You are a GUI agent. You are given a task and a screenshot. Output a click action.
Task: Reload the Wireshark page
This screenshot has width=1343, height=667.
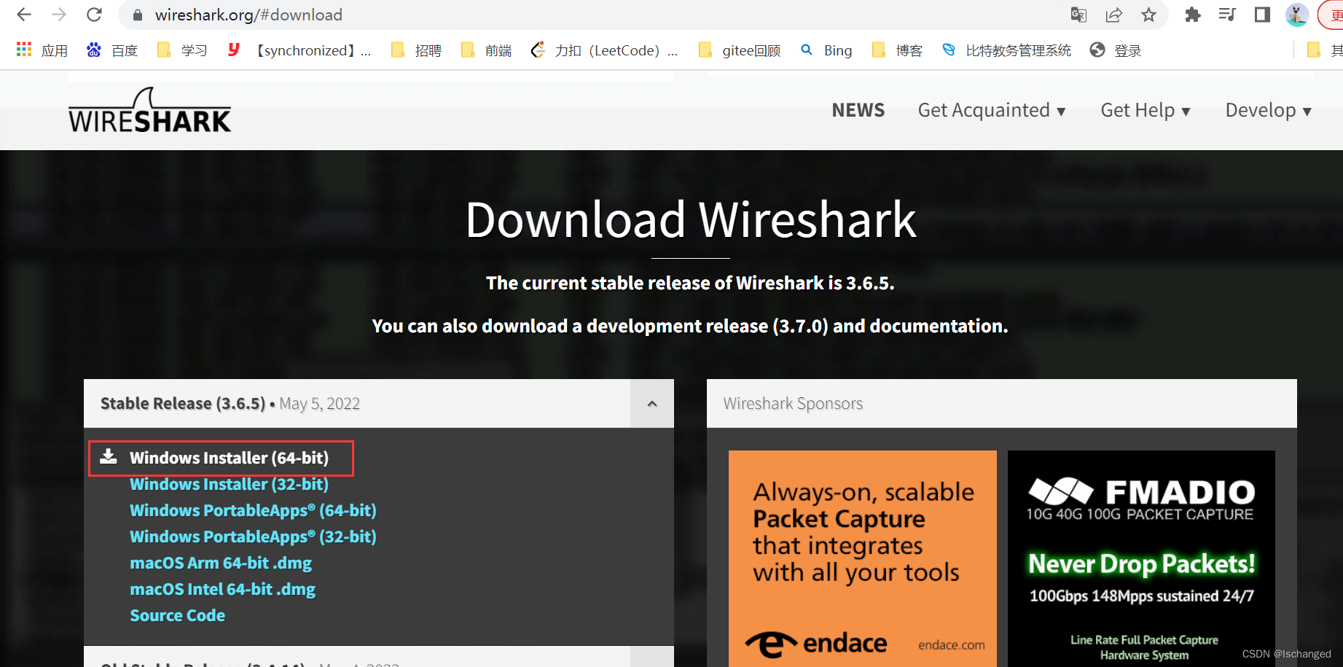(x=94, y=15)
